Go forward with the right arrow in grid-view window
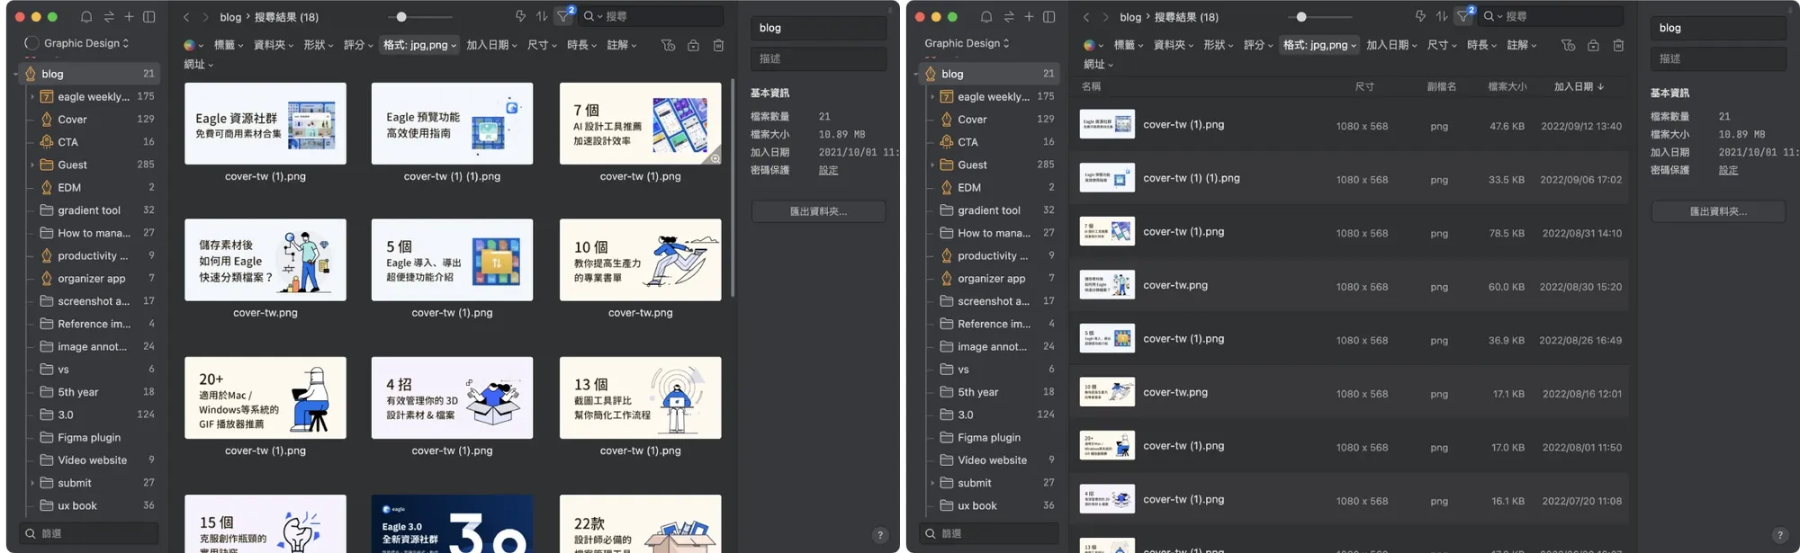This screenshot has width=1800, height=553. coord(205,17)
